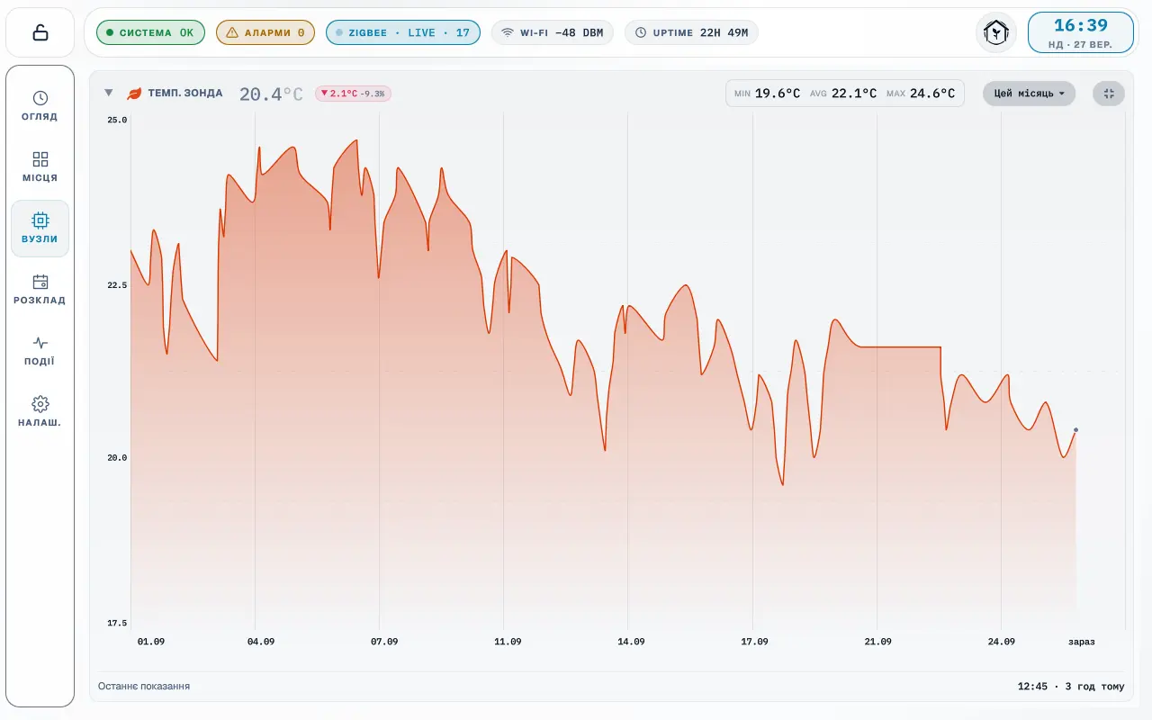Click the AVG 22.1°C statistic
The image size is (1152, 720).
[843, 94]
